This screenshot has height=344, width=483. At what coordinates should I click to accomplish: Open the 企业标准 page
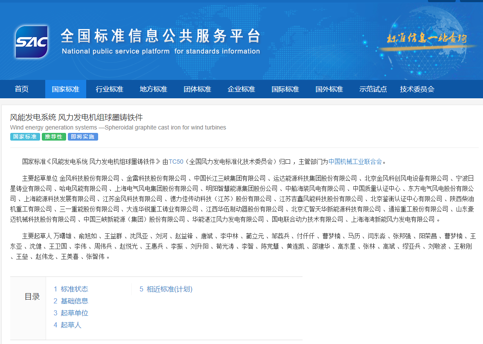point(241,89)
